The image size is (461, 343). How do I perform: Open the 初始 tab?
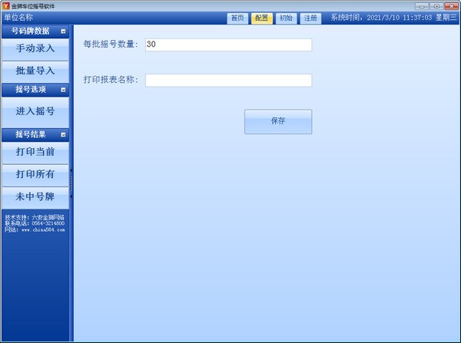click(286, 18)
